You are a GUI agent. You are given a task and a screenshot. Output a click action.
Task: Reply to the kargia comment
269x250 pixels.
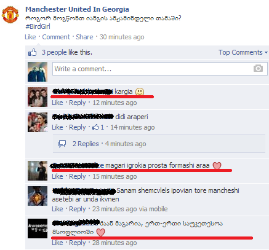[77, 103]
